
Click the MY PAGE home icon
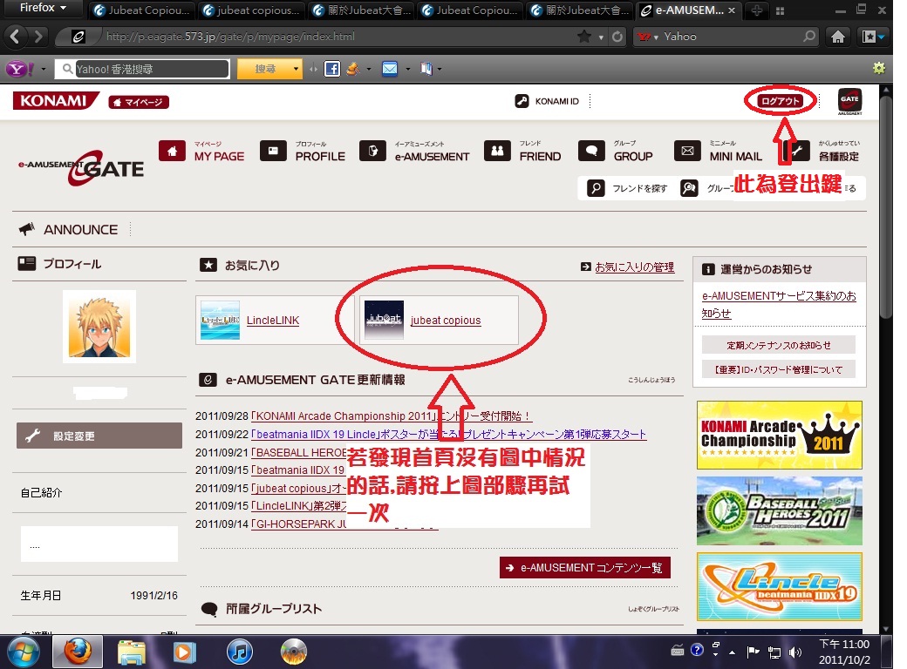coord(172,151)
